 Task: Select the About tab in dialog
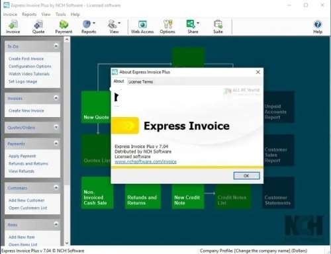click(118, 81)
